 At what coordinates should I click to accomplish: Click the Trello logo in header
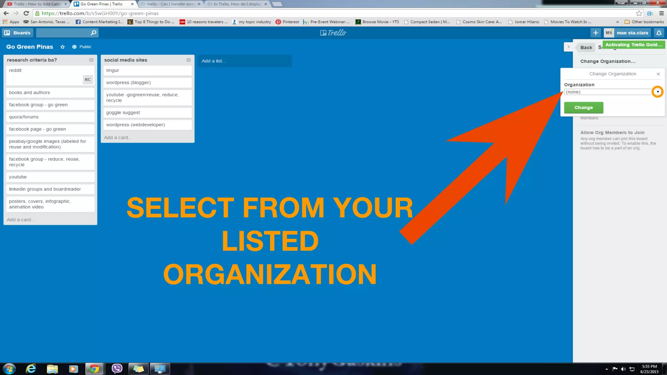pos(333,33)
